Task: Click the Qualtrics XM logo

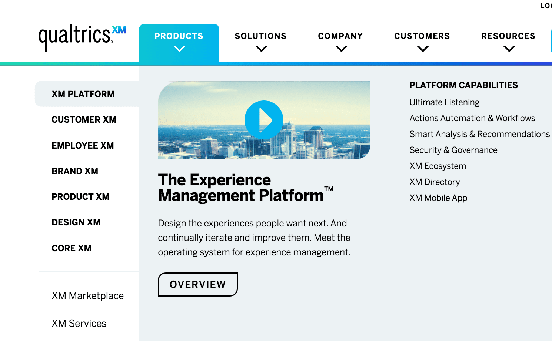Action: click(x=82, y=37)
